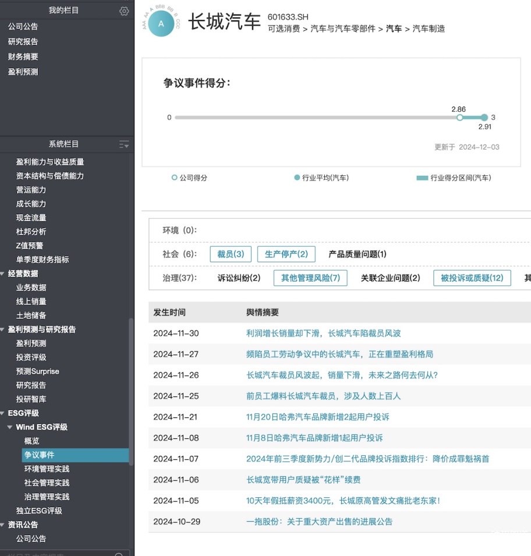Collapse the 盈利预测与研究报告 section
The height and width of the screenshot is (556, 531).
3,330
